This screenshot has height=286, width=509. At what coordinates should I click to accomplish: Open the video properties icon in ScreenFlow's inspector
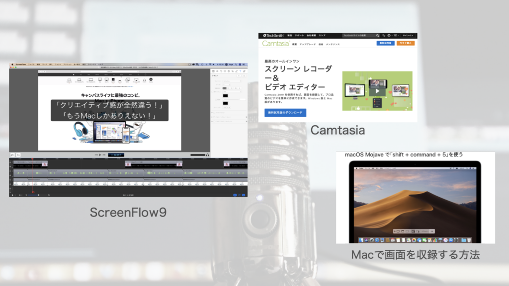(213, 71)
